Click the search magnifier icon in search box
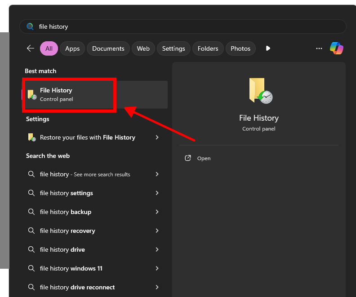This screenshot has height=297, width=356. pos(30,26)
